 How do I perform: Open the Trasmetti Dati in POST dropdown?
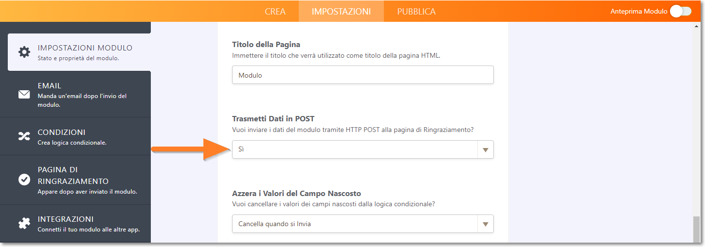[x=362, y=149]
